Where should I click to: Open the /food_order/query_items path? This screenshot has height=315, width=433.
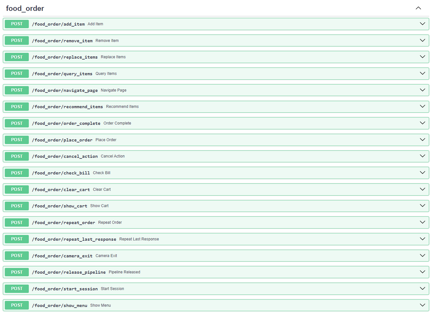click(x=62, y=74)
